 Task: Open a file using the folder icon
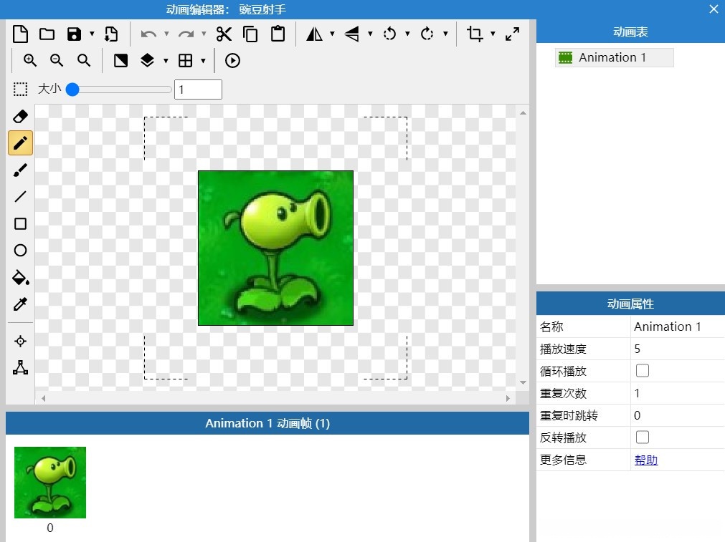coord(47,34)
